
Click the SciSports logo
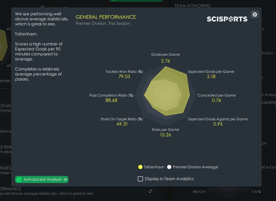(227, 19)
